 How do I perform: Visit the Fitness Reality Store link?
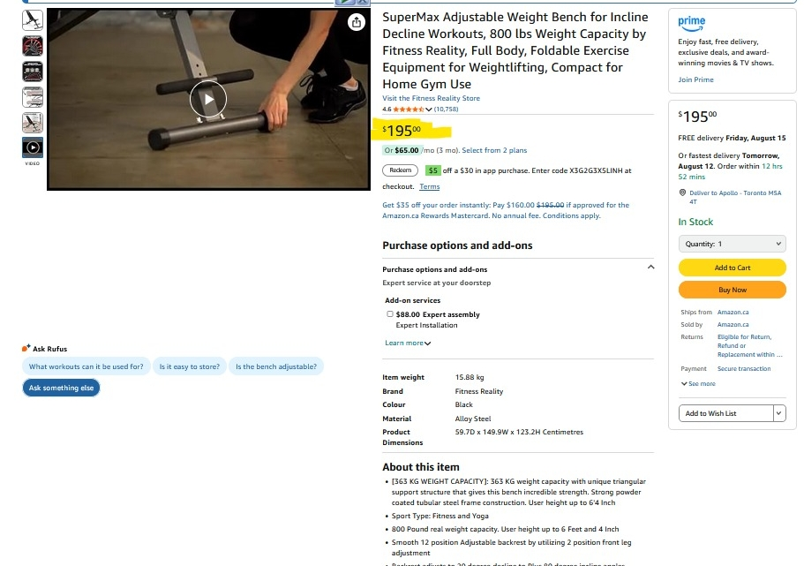(431, 98)
